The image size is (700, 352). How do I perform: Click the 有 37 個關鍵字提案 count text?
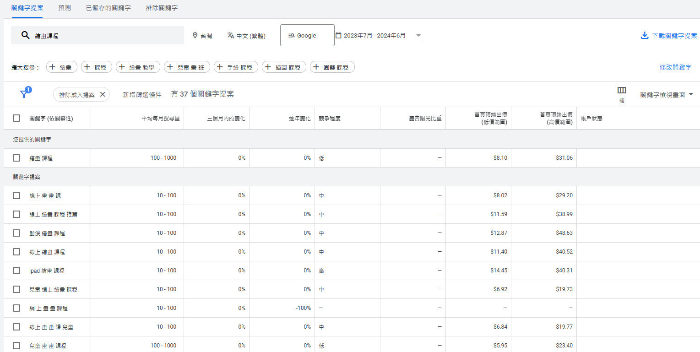[202, 94]
